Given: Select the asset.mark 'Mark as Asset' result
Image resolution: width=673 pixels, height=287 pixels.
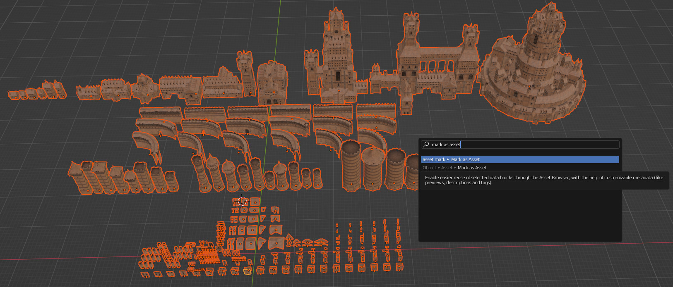Looking at the screenshot, I should (x=520, y=159).
